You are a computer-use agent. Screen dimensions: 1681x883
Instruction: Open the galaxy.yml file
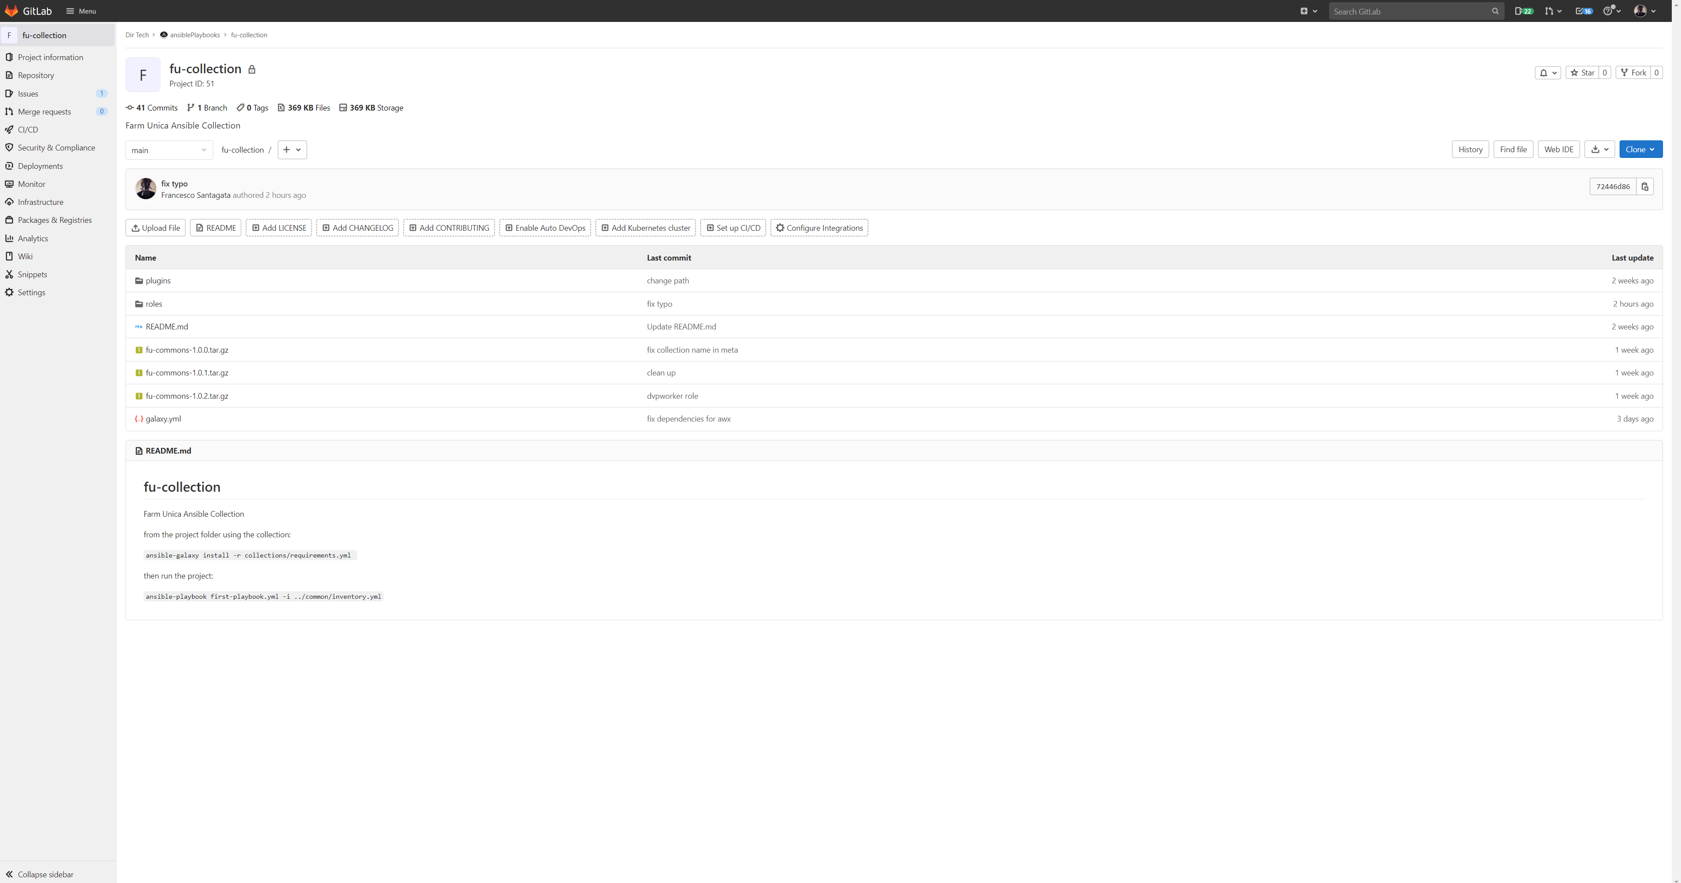pos(163,418)
